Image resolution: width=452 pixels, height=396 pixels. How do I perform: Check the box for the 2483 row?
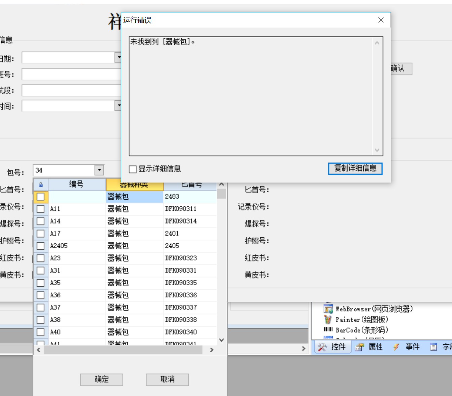click(x=41, y=197)
